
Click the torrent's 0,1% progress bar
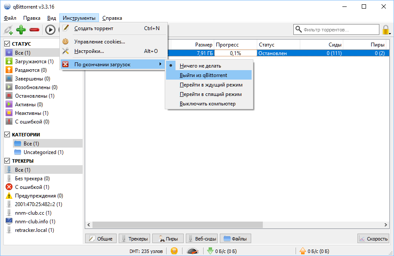[x=235, y=53]
